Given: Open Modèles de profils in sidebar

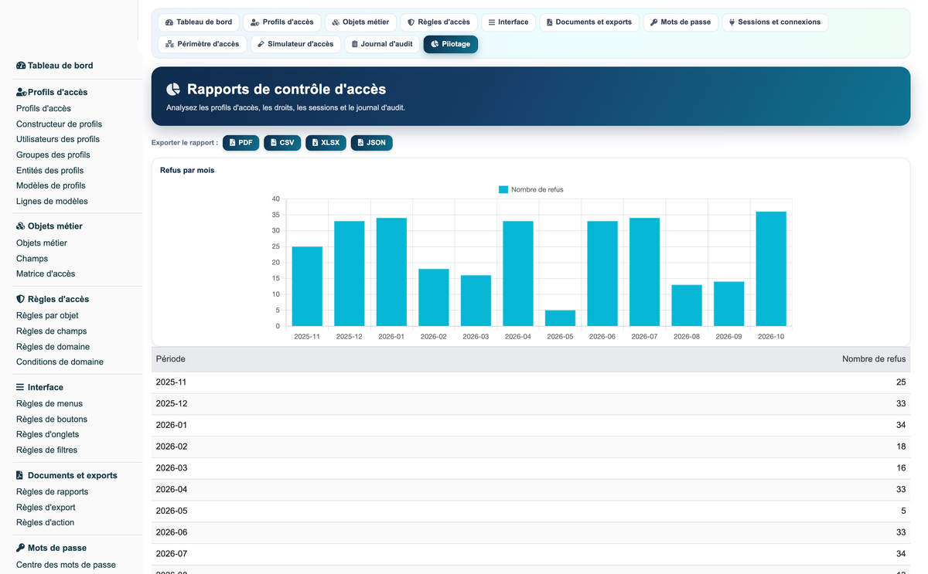Looking at the screenshot, I should coord(51,186).
